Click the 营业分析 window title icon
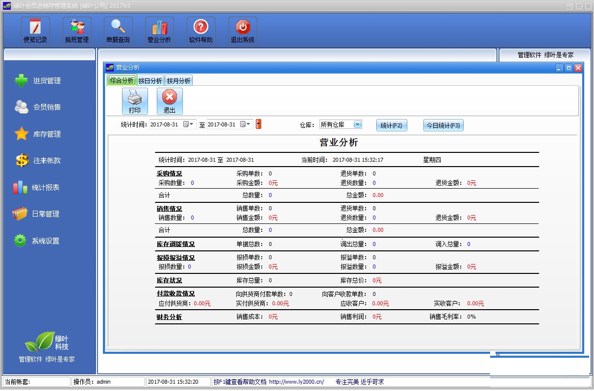The height and width of the screenshot is (391, 594). pos(110,68)
